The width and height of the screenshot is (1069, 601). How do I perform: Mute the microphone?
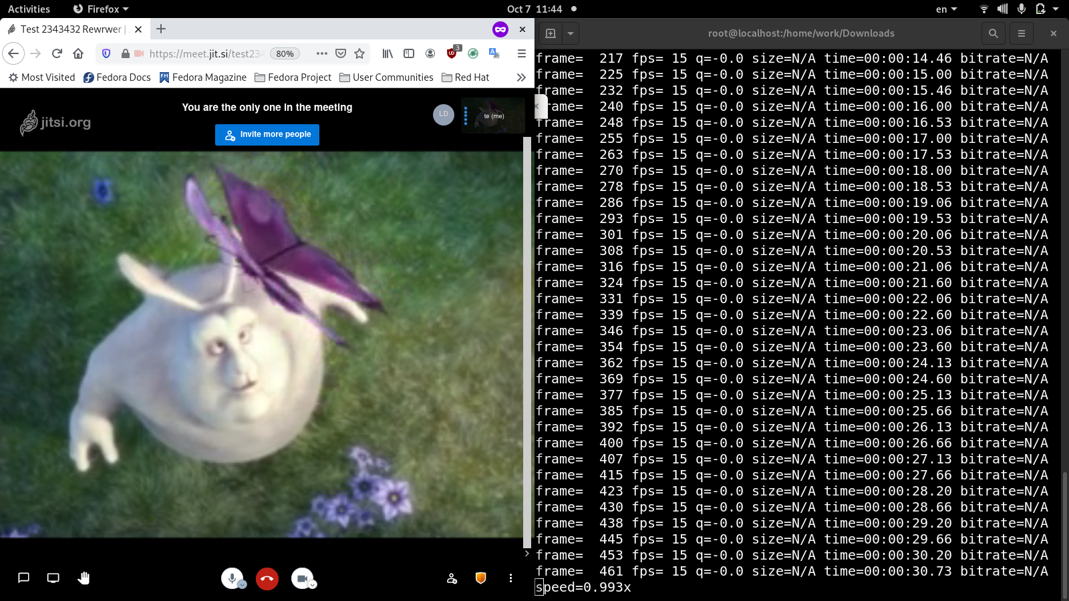(x=232, y=578)
